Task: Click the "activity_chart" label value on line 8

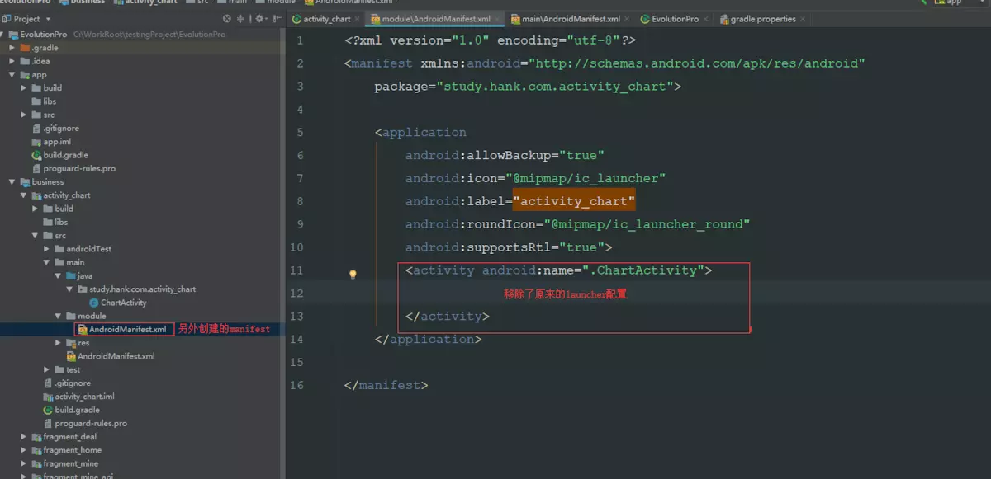Action: pos(574,201)
